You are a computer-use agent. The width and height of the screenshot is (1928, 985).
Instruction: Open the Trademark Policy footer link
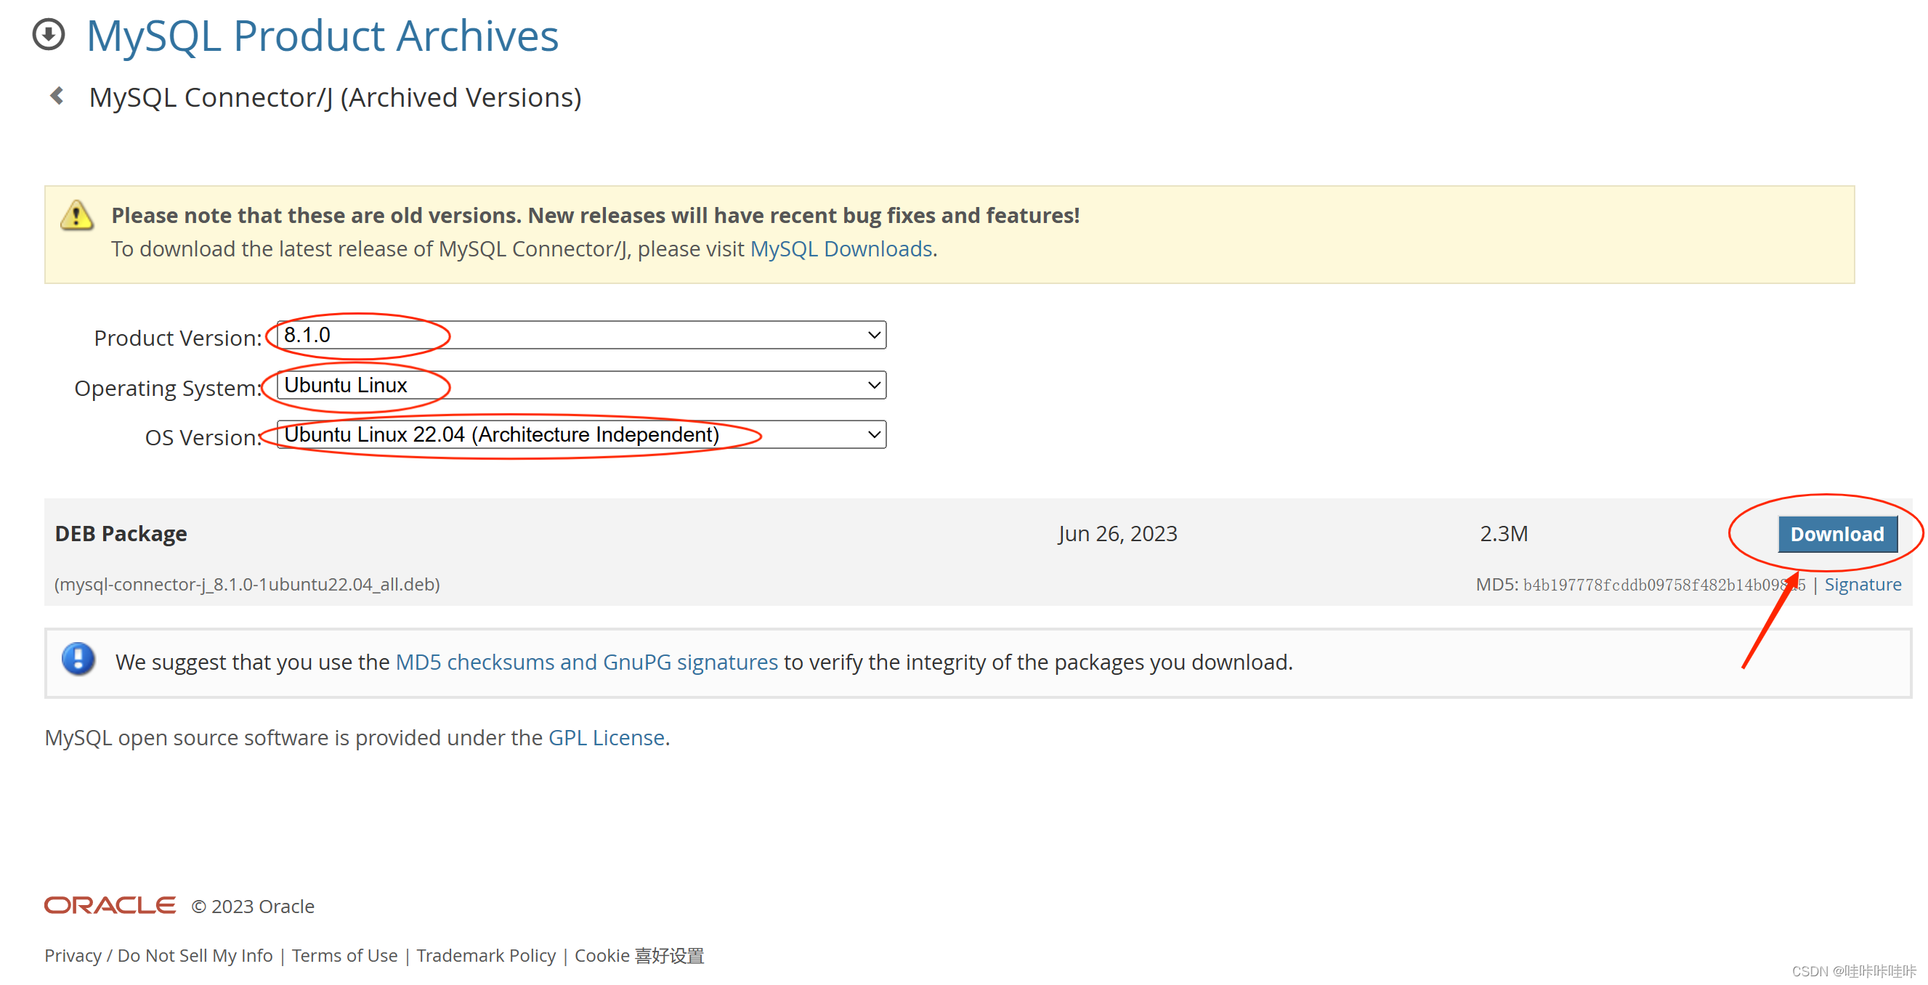(x=486, y=956)
